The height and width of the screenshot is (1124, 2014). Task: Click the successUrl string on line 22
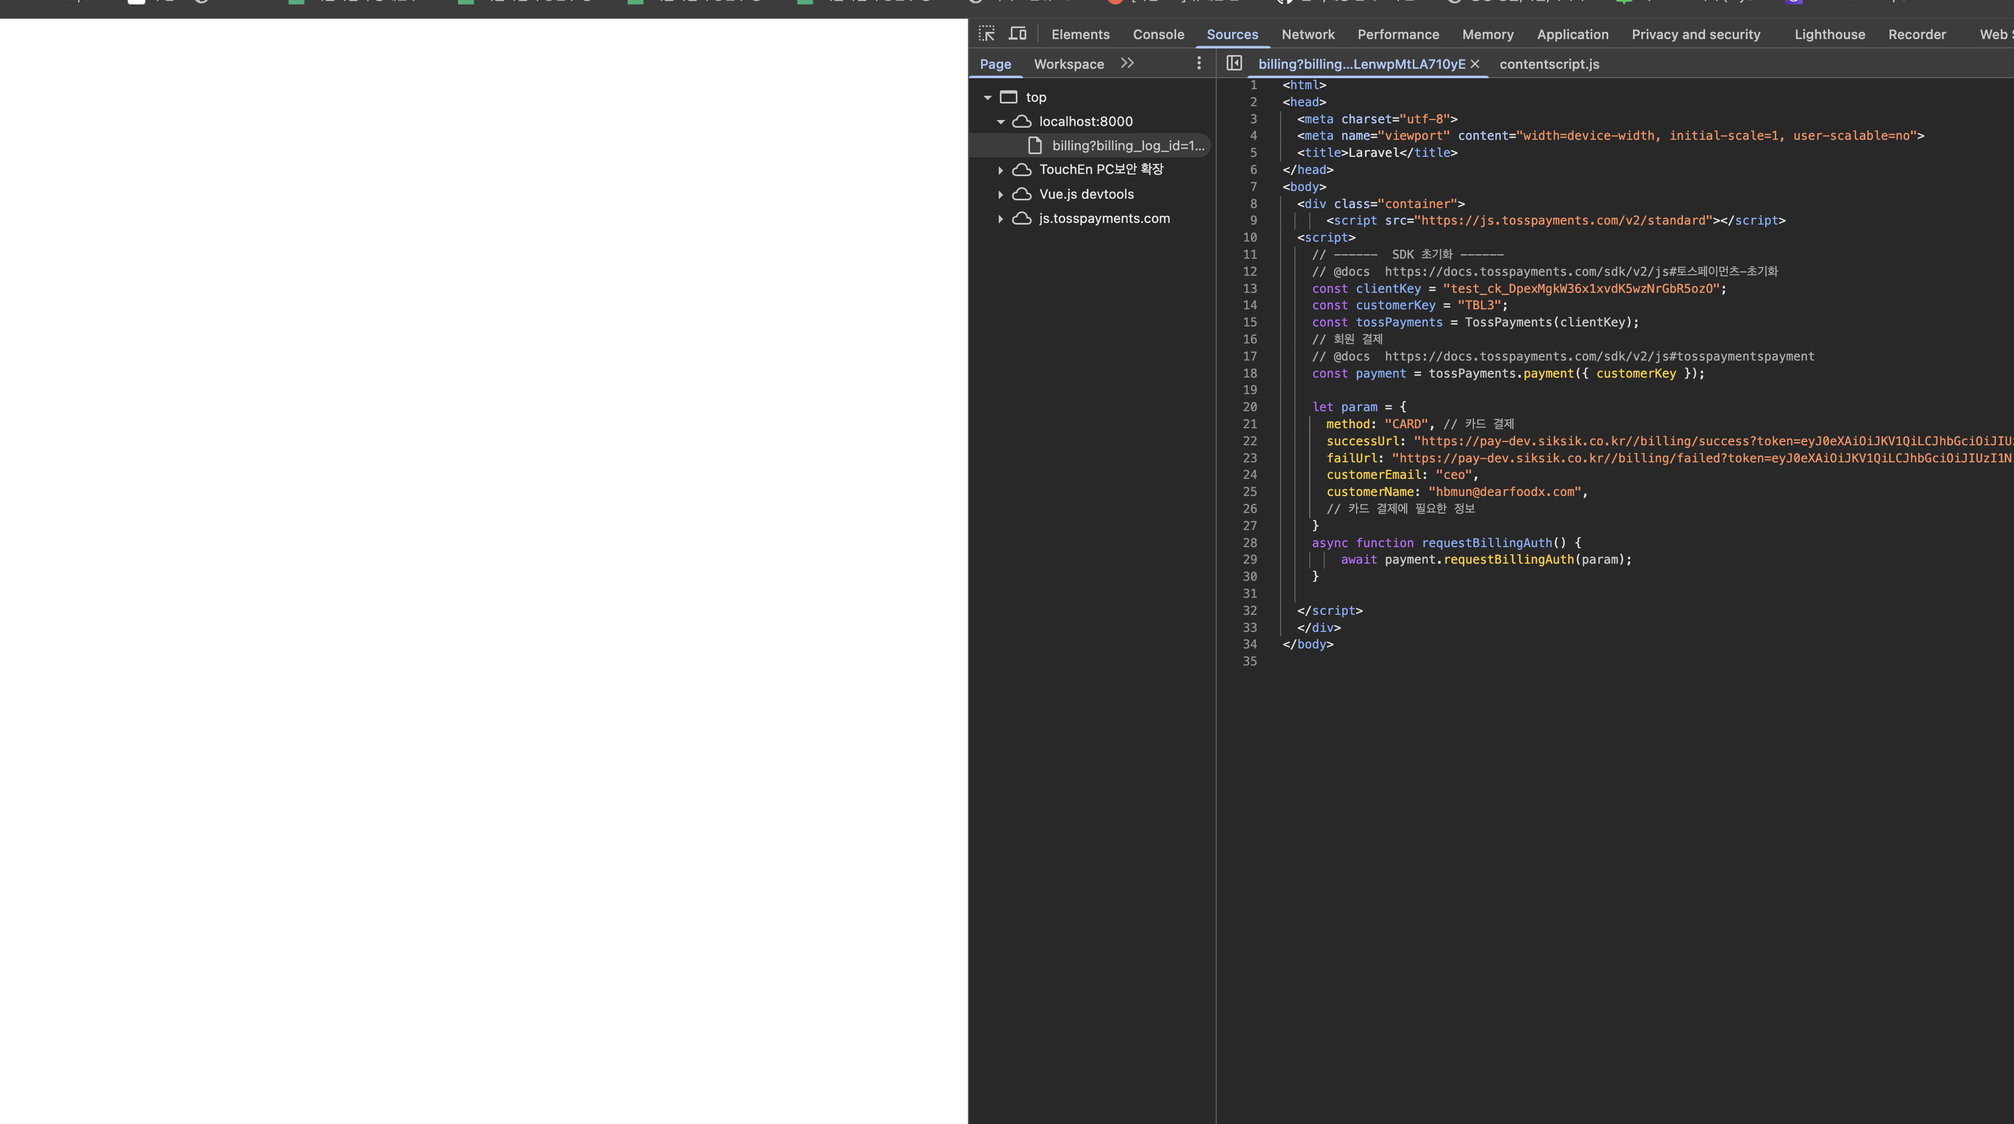(x=1713, y=441)
